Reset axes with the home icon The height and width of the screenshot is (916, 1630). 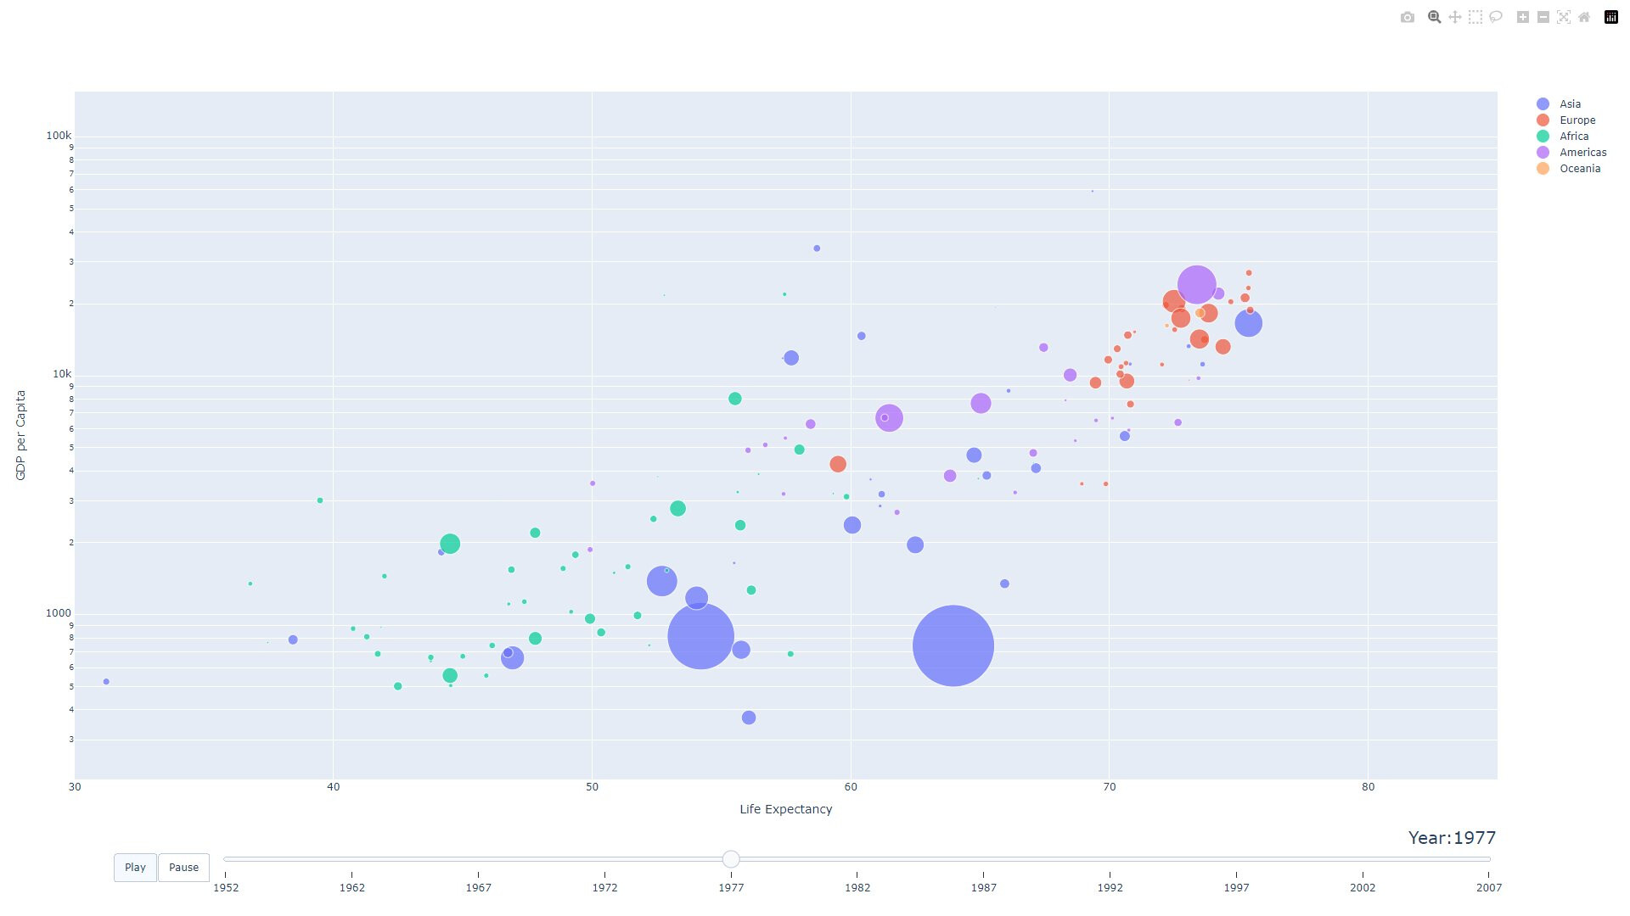click(x=1584, y=17)
